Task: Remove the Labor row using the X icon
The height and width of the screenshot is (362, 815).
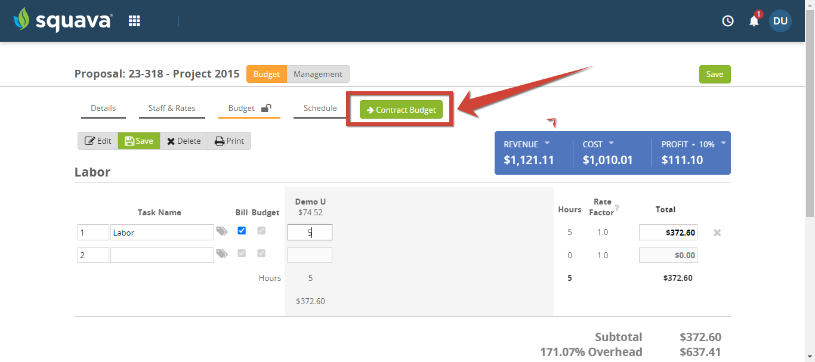Action: click(x=717, y=232)
